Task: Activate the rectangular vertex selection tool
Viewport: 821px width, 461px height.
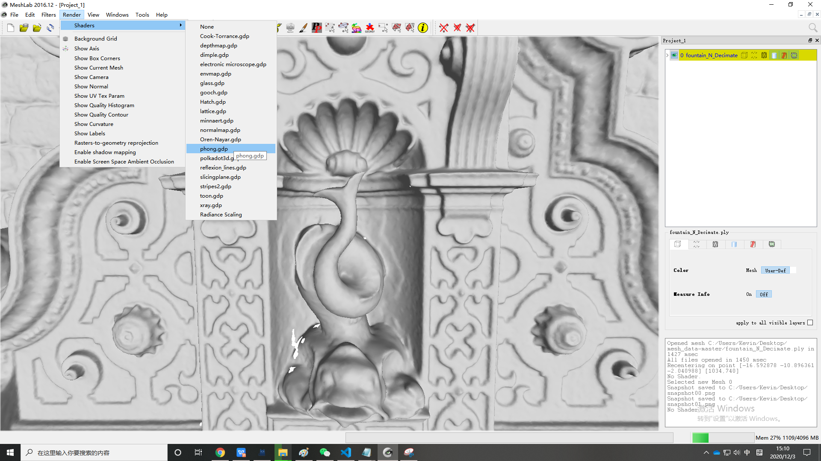Action: pos(383,28)
